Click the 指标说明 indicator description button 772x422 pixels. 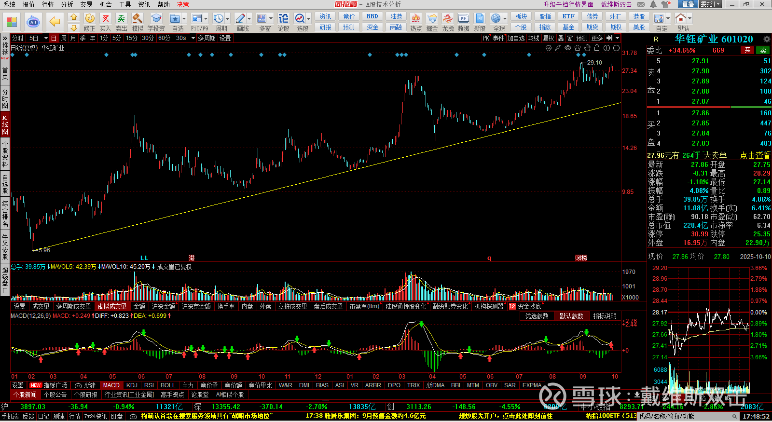coord(605,316)
